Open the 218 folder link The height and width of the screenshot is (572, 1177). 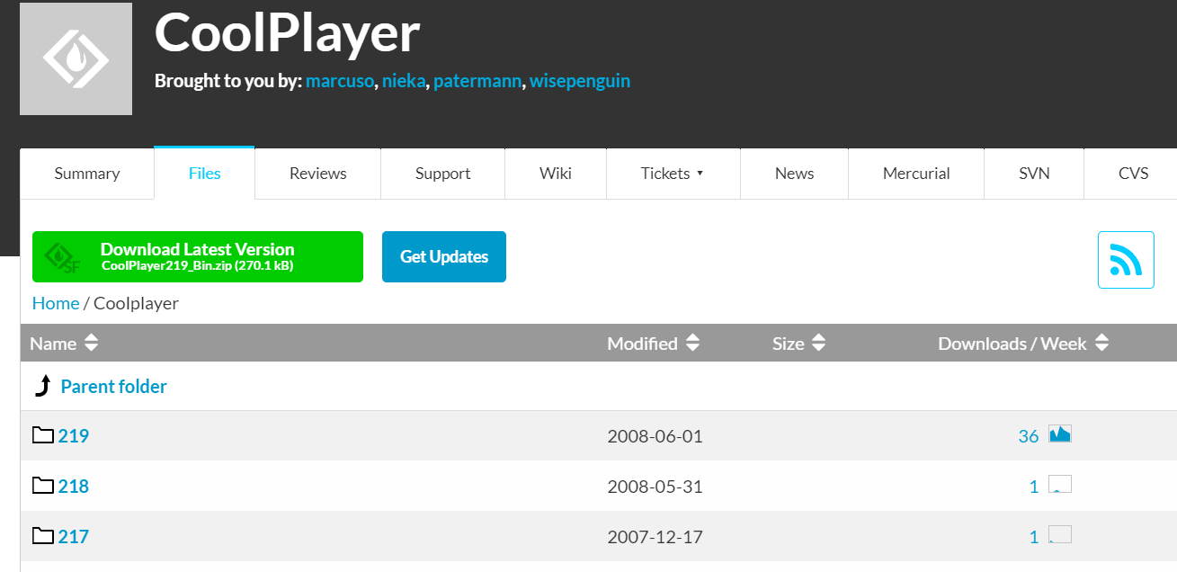point(74,487)
